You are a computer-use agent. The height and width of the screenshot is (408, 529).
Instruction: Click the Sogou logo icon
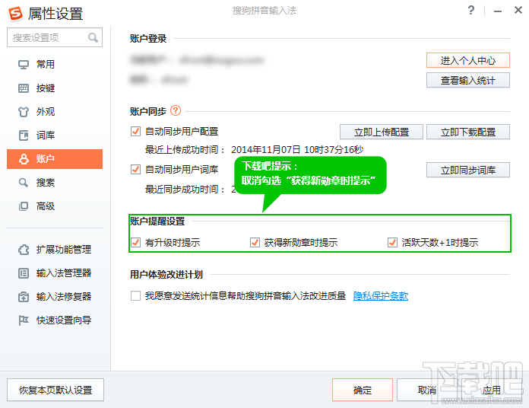point(15,13)
